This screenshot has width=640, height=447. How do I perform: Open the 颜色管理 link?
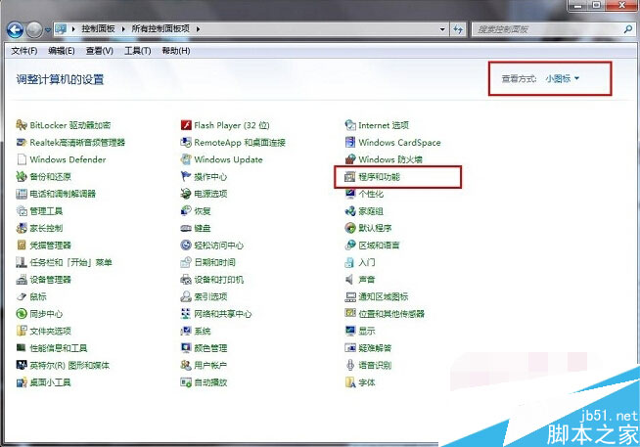click(x=210, y=348)
